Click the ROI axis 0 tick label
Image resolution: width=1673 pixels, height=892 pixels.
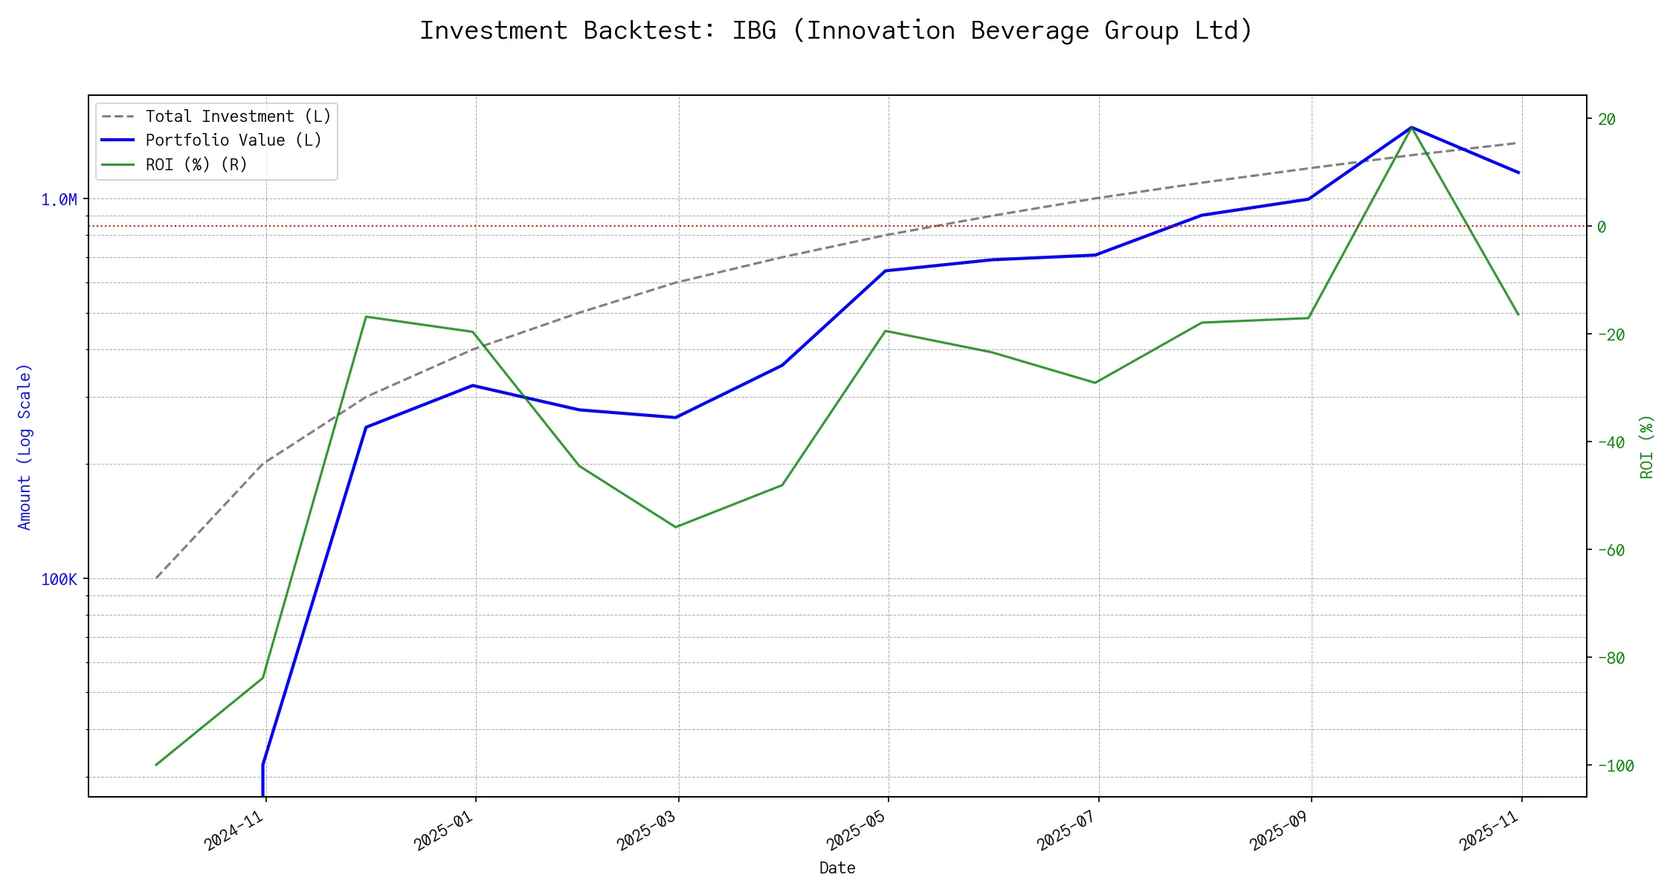(1602, 227)
